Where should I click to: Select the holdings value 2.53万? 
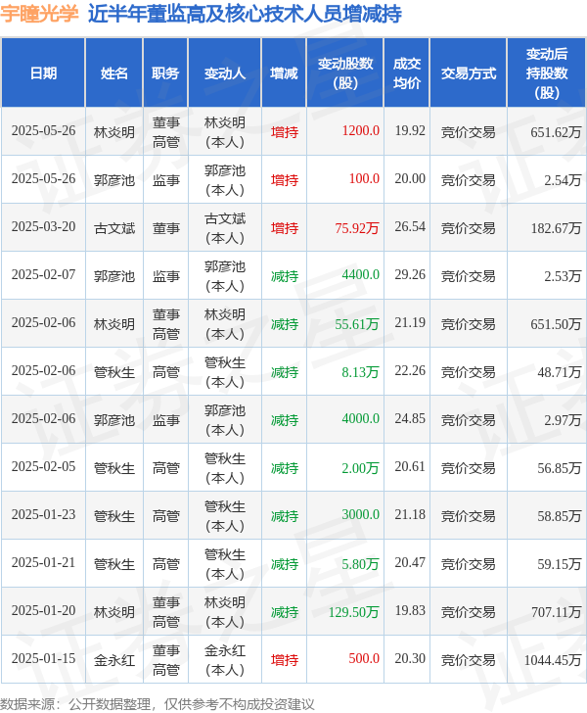pyautogui.click(x=563, y=276)
